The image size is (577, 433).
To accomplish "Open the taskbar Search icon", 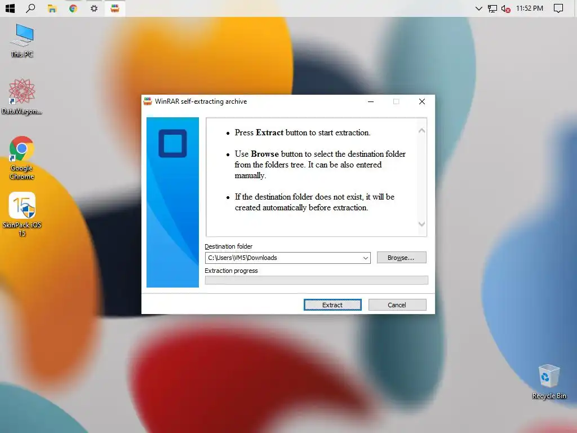I will 31,8.
